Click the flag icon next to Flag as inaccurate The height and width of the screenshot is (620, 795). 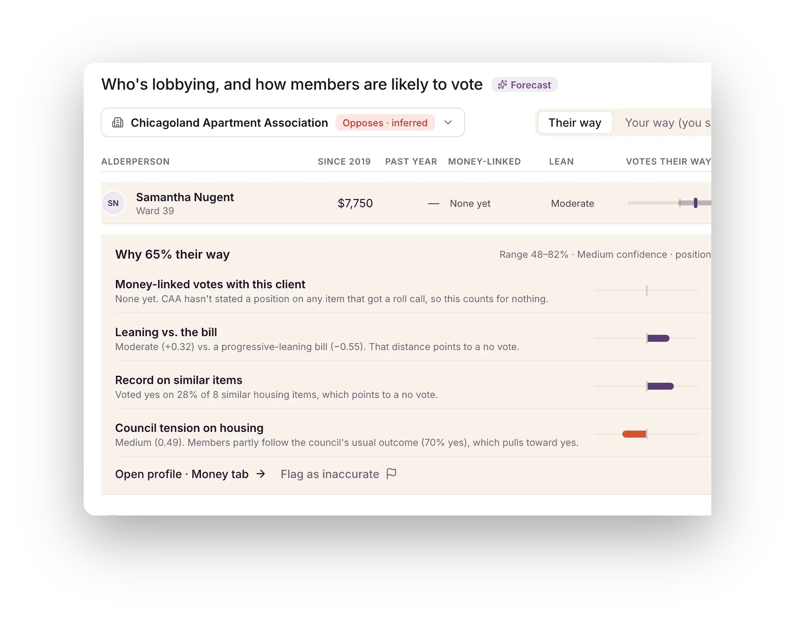tap(391, 473)
